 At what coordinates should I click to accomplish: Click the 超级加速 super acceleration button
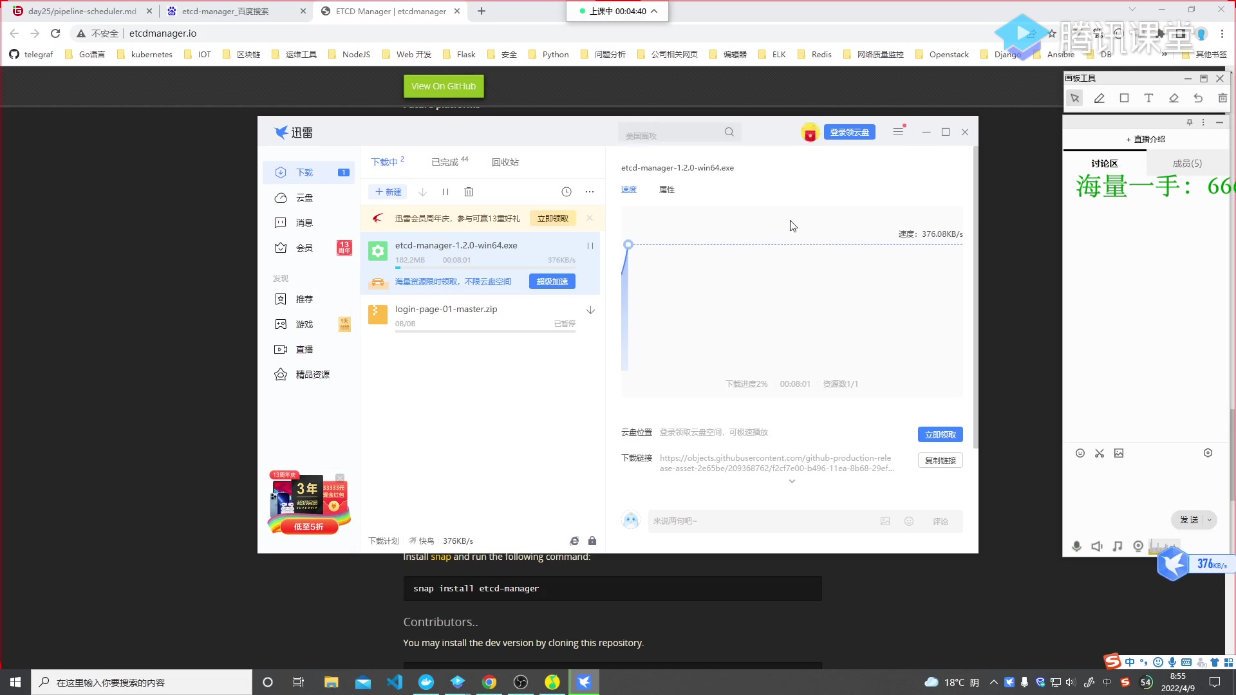coord(552,281)
